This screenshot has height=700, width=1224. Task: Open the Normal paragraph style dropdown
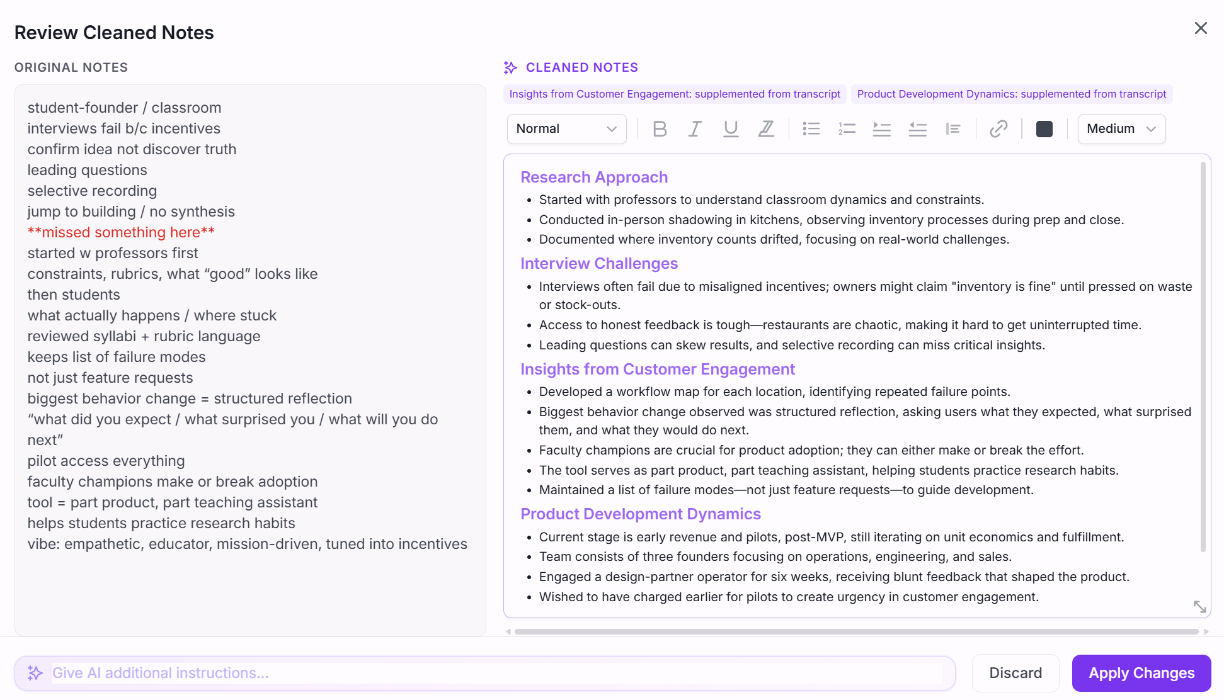click(x=566, y=129)
